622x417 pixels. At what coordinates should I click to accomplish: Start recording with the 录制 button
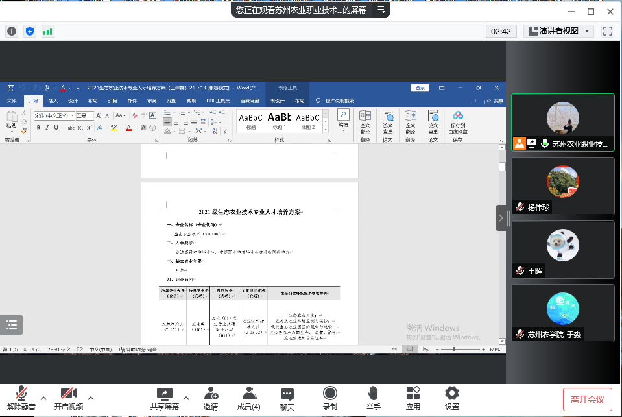pos(330,398)
